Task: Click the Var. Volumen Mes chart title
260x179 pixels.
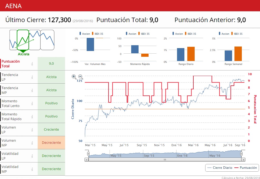Action: coord(95,64)
